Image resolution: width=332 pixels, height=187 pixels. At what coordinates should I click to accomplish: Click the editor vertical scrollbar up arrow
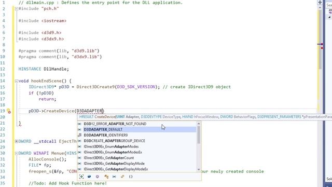320,8
